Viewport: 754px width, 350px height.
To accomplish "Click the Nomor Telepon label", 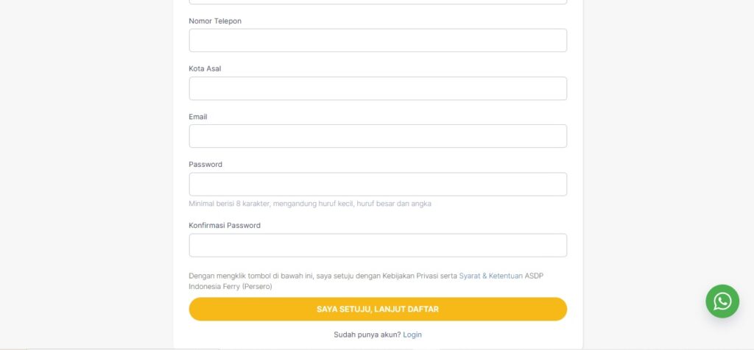I will [215, 21].
